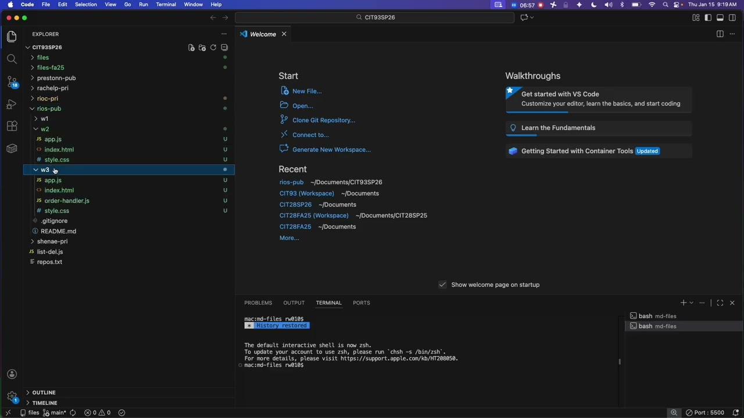Image resolution: width=744 pixels, height=418 pixels.
Task: Open remote window indicator in status bar
Action: click(x=8, y=413)
